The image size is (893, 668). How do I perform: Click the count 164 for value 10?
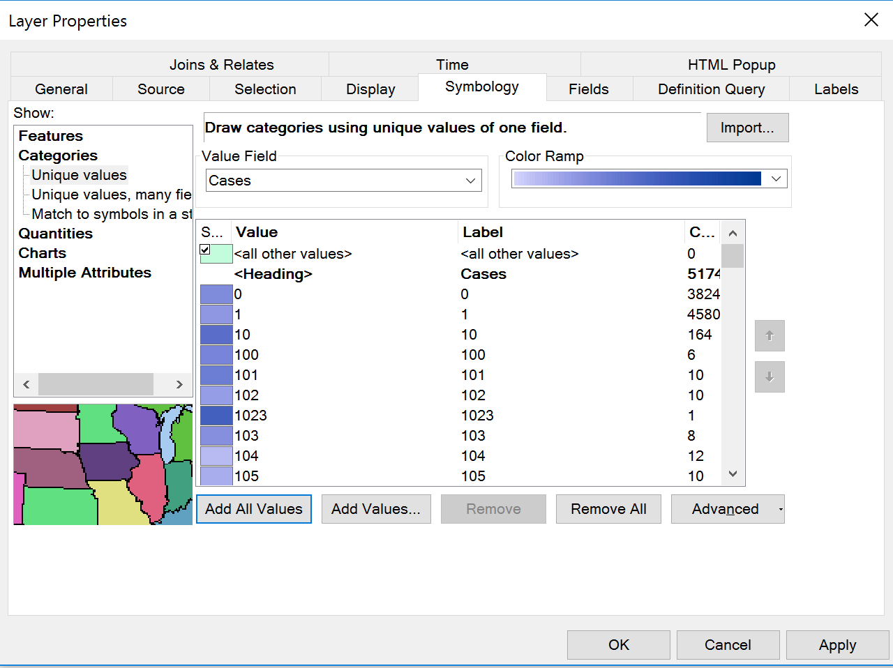[x=700, y=335]
